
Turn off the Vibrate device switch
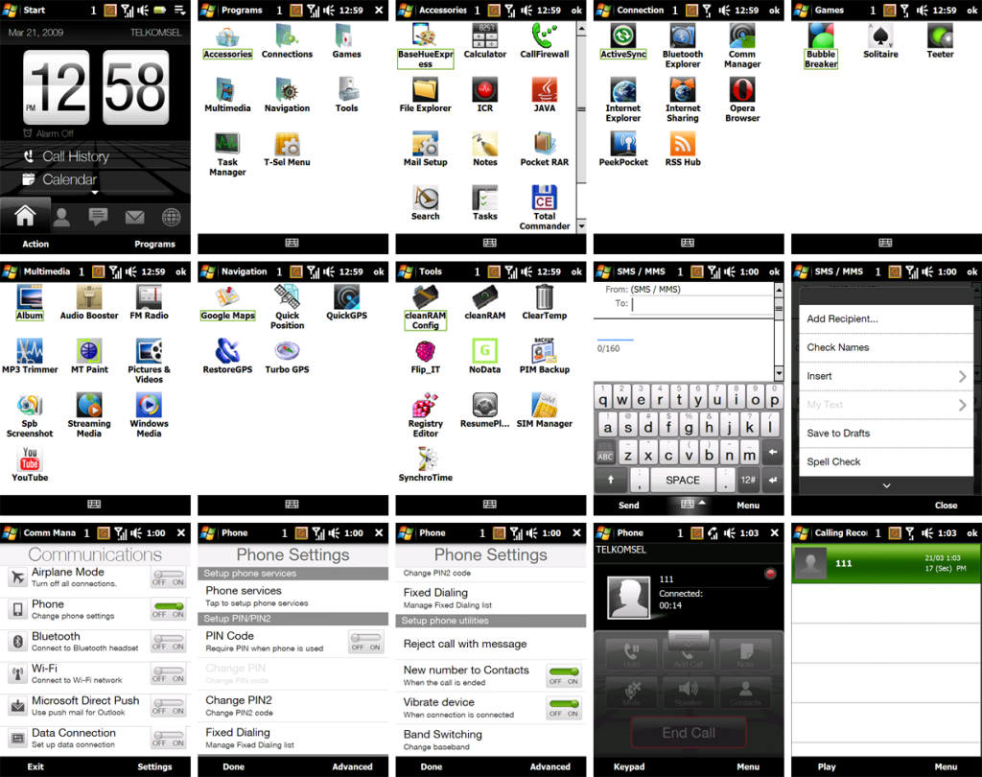tap(564, 709)
